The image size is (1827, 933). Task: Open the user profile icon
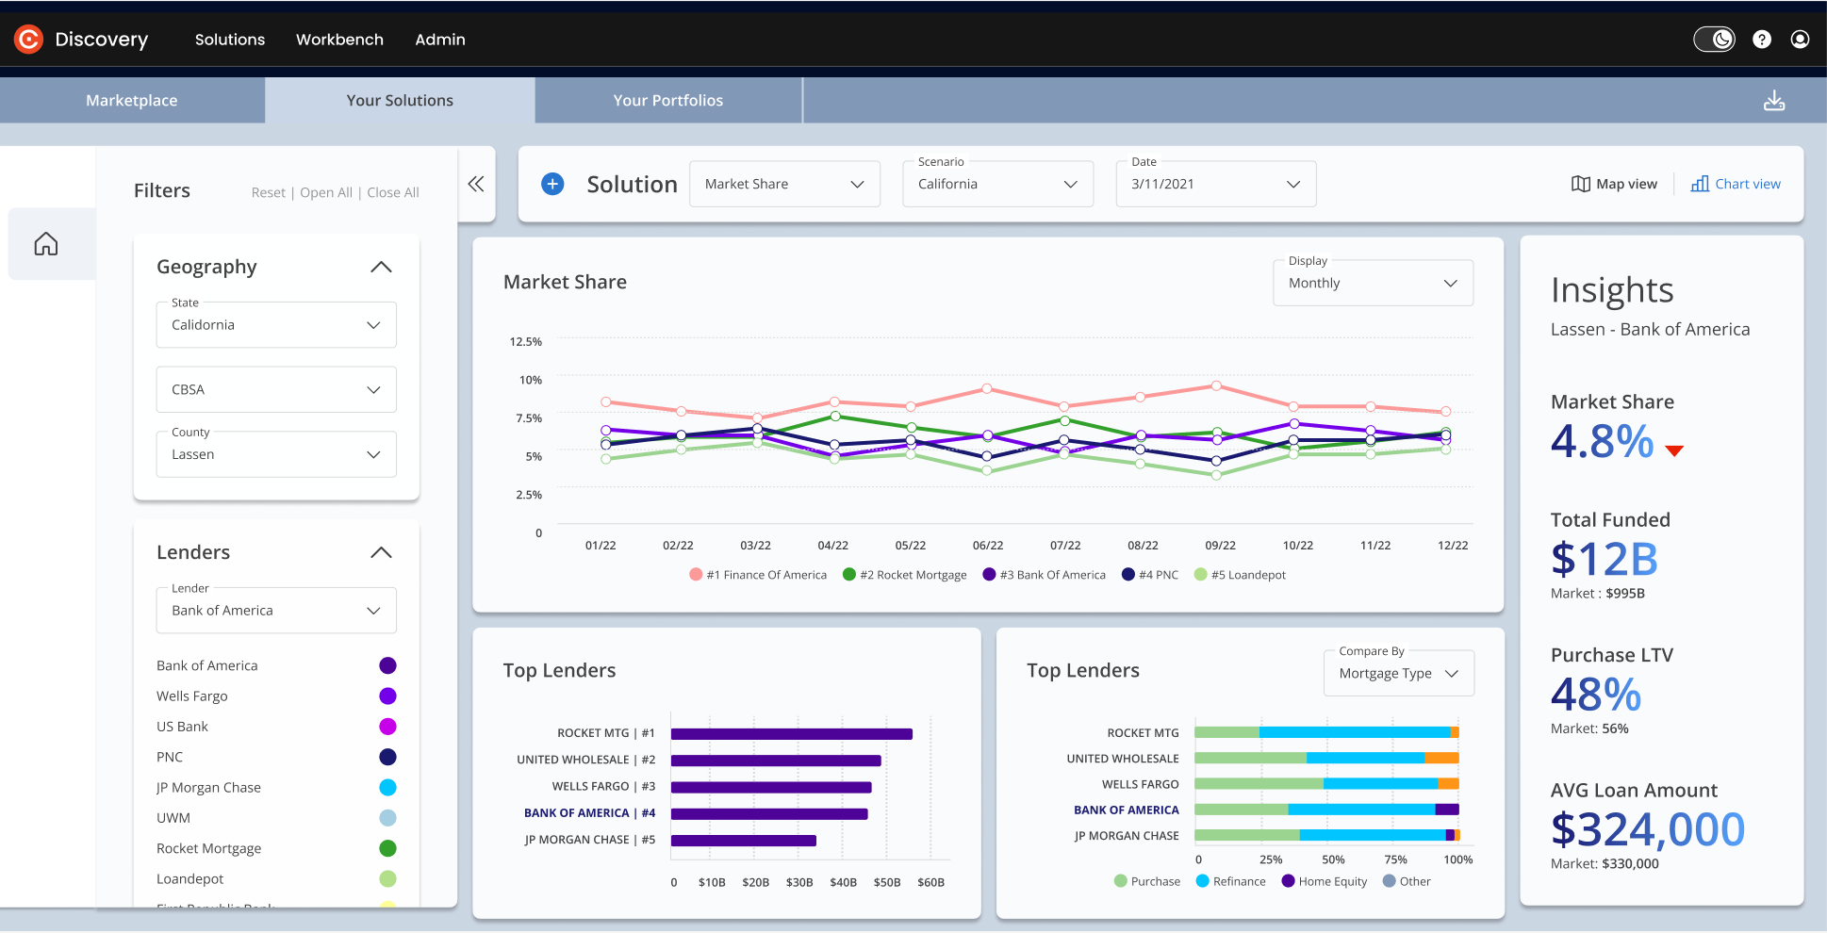[1800, 40]
